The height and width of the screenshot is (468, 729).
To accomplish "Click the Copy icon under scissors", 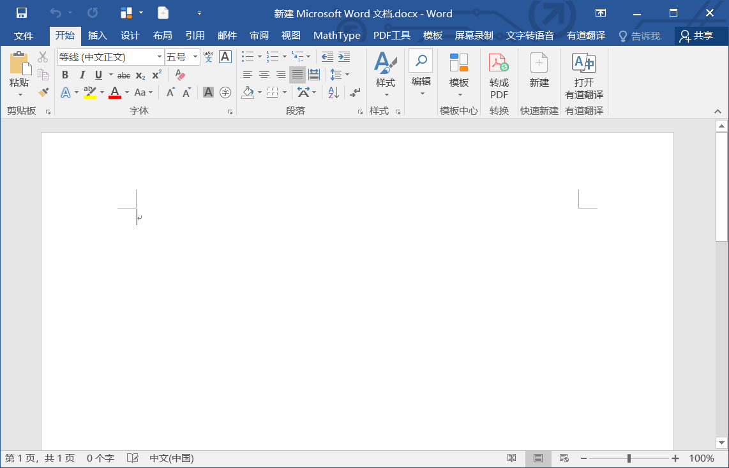I will pyautogui.click(x=43, y=75).
